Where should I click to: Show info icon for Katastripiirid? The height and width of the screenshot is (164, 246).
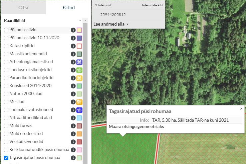coord(73,46)
